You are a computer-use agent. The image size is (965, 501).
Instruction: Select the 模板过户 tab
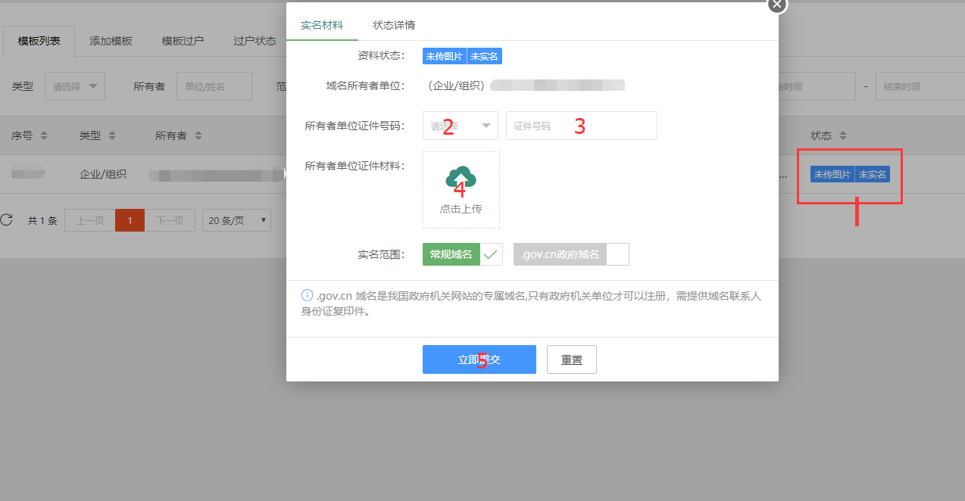coord(183,41)
